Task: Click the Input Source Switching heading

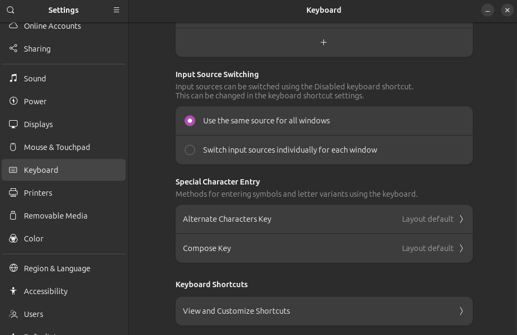Action: pyautogui.click(x=217, y=74)
